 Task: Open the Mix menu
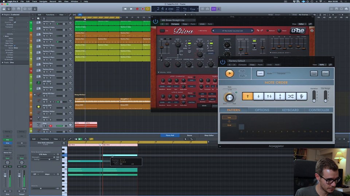60,1
